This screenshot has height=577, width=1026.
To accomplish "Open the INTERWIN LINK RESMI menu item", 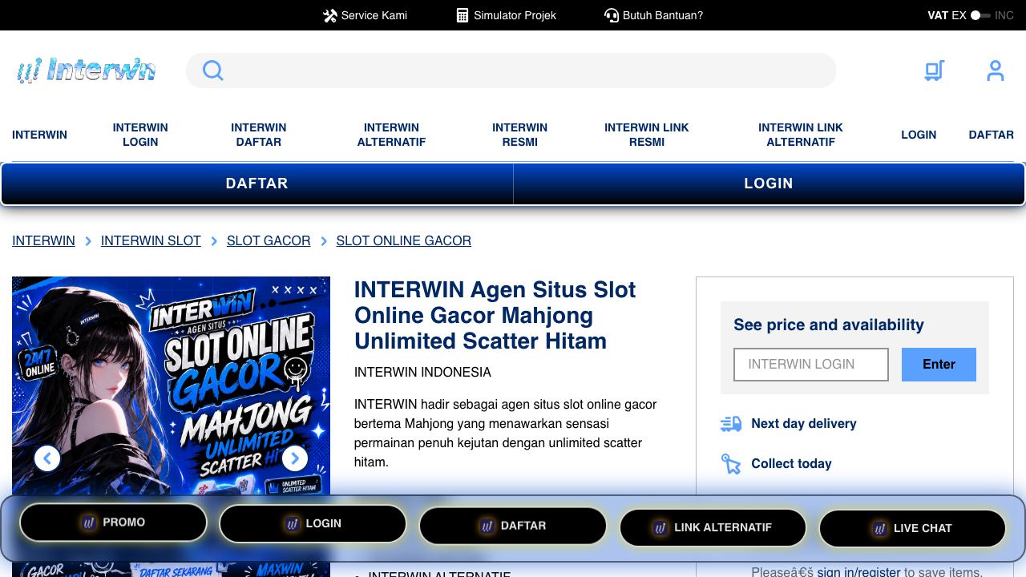I will click(646, 135).
